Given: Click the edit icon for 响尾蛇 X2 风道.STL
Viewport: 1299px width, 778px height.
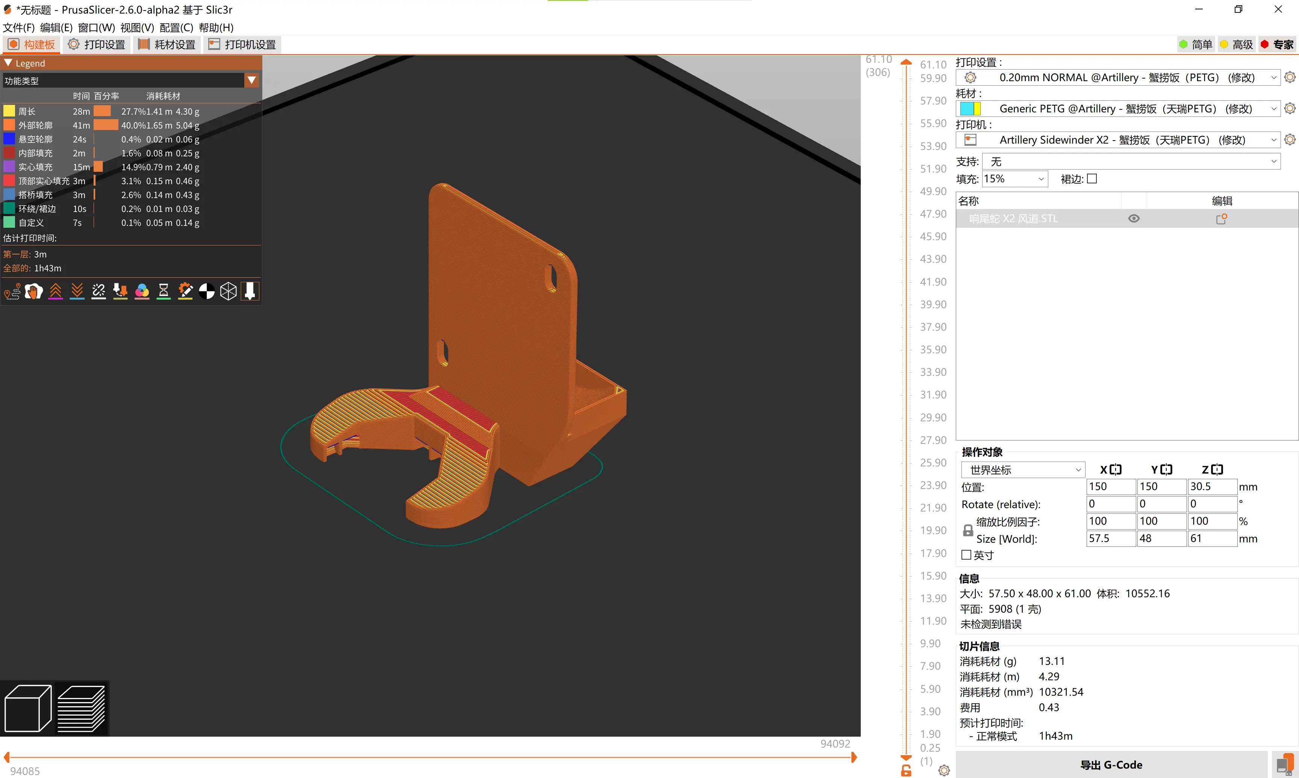Looking at the screenshot, I should click(x=1222, y=219).
